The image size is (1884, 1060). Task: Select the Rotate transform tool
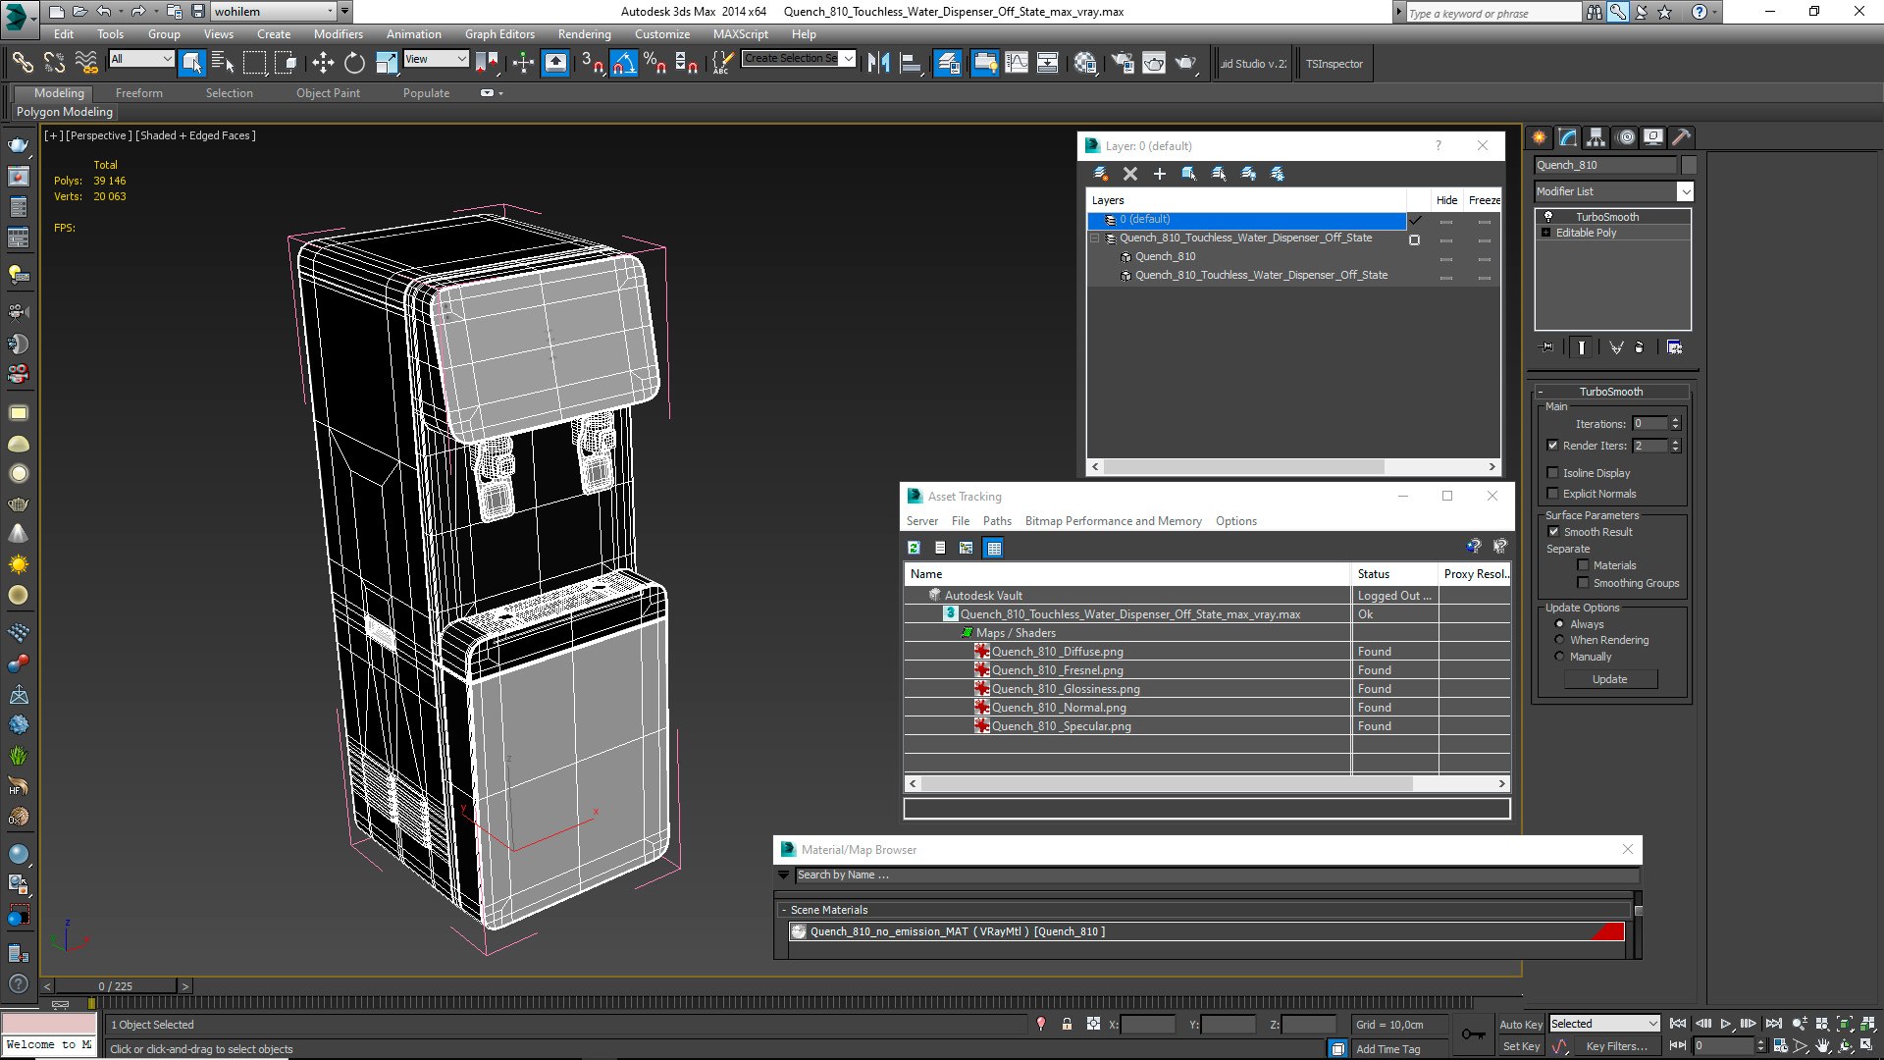pyautogui.click(x=354, y=64)
